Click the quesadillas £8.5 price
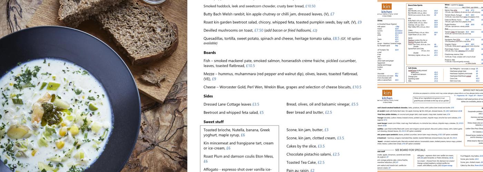The width and height of the screenshot is (483, 172). tap(336, 39)
